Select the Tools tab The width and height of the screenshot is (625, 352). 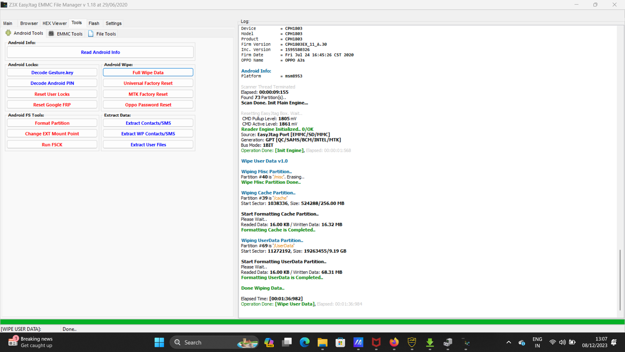[76, 23]
